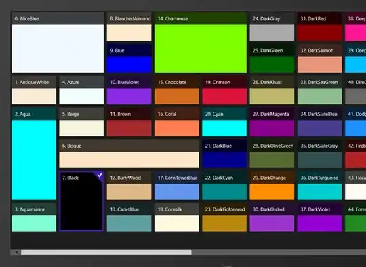
Task: Select the DarkTurquoise tile
Action: pos(319,186)
